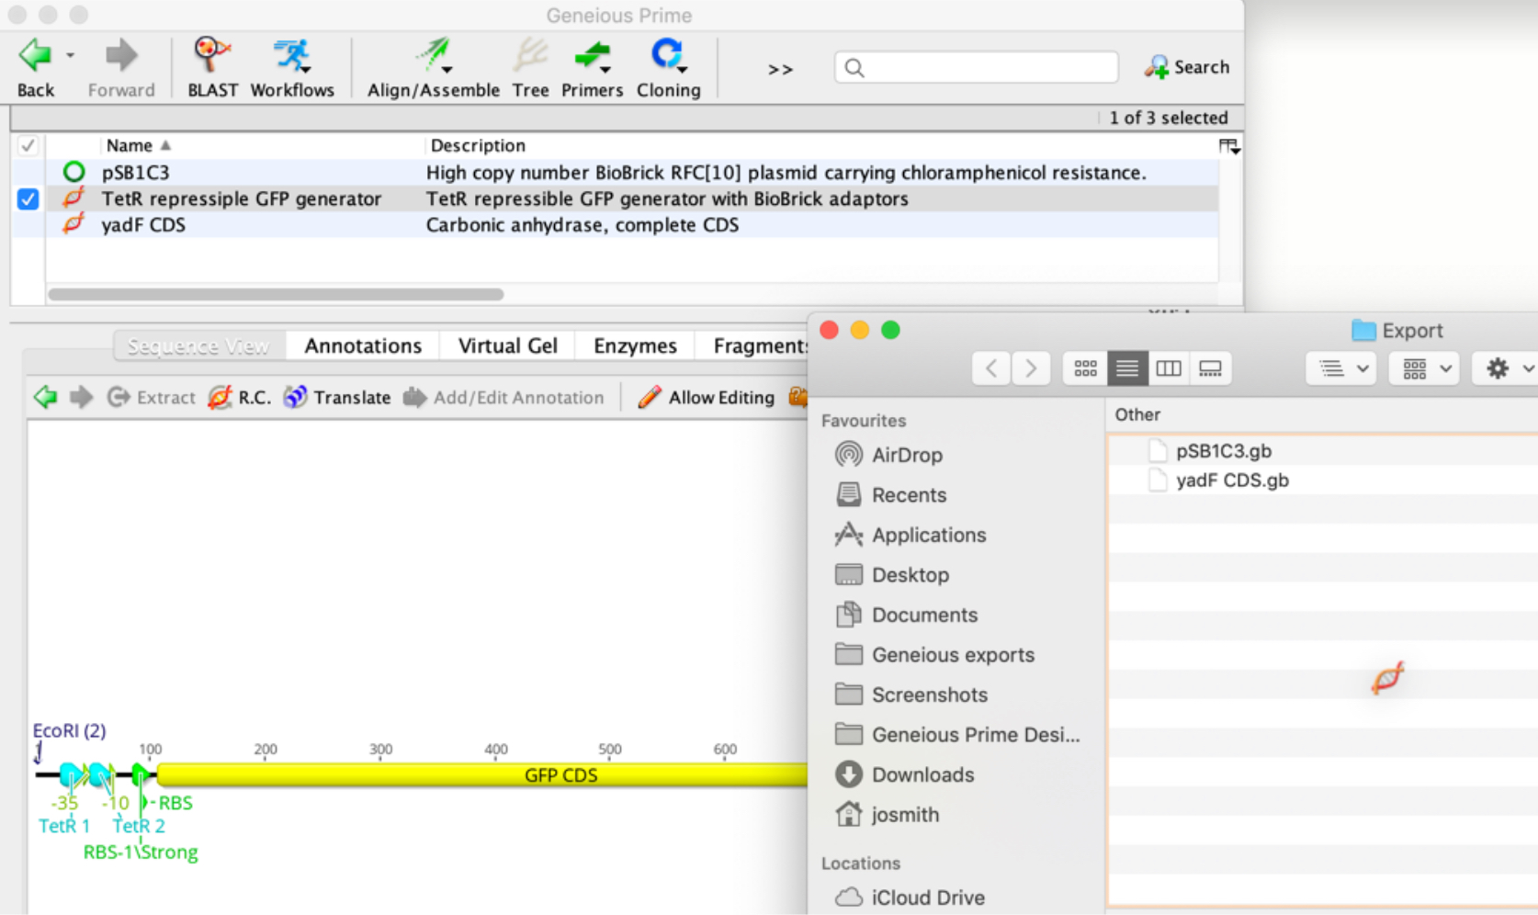1538x915 pixels.
Task: Click the TetR 1 annotation label
Action: (64, 826)
